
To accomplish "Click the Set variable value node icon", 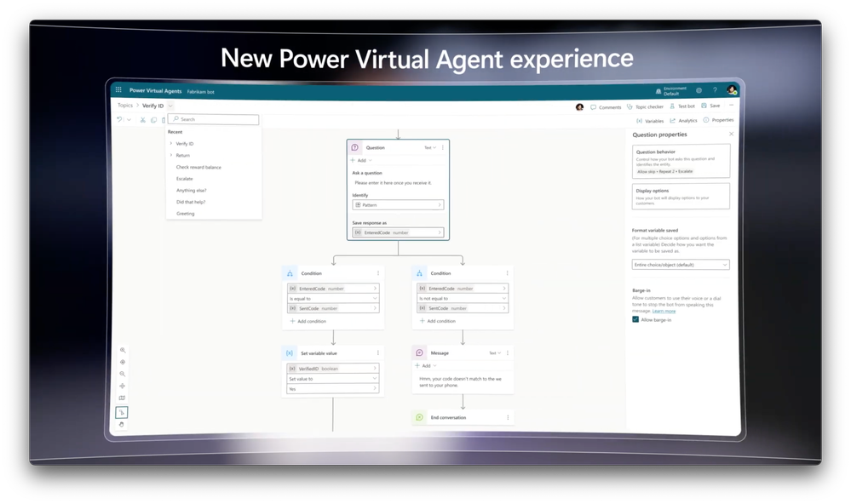I will pyautogui.click(x=290, y=353).
